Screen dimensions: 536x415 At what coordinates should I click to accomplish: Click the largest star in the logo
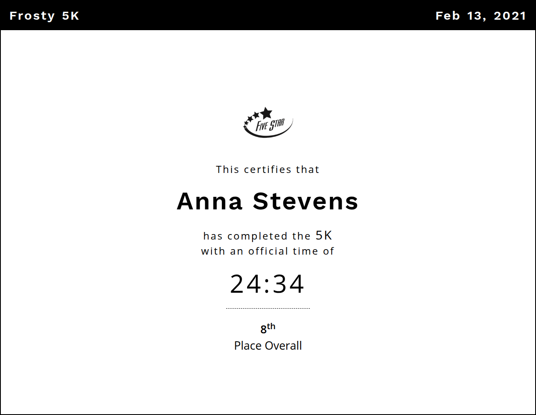266,113
